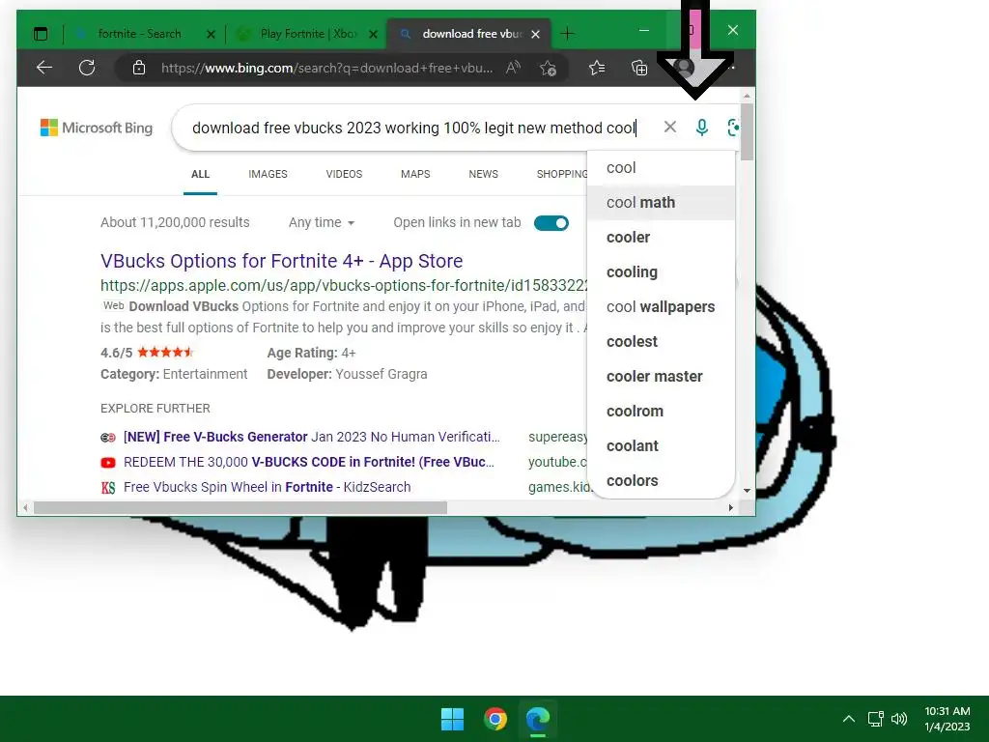The height and width of the screenshot is (742, 989).
Task: Open Read aloud icon in address bar
Action: [514, 68]
